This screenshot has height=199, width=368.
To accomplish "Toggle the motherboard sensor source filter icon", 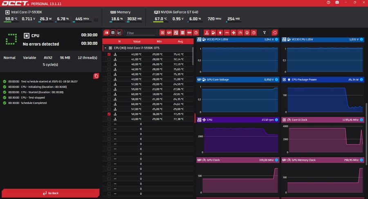I will point(176,33).
